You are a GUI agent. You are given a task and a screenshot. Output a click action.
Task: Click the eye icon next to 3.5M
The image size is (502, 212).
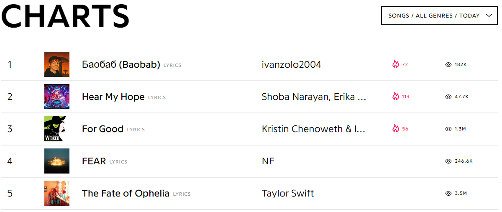coord(448,193)
